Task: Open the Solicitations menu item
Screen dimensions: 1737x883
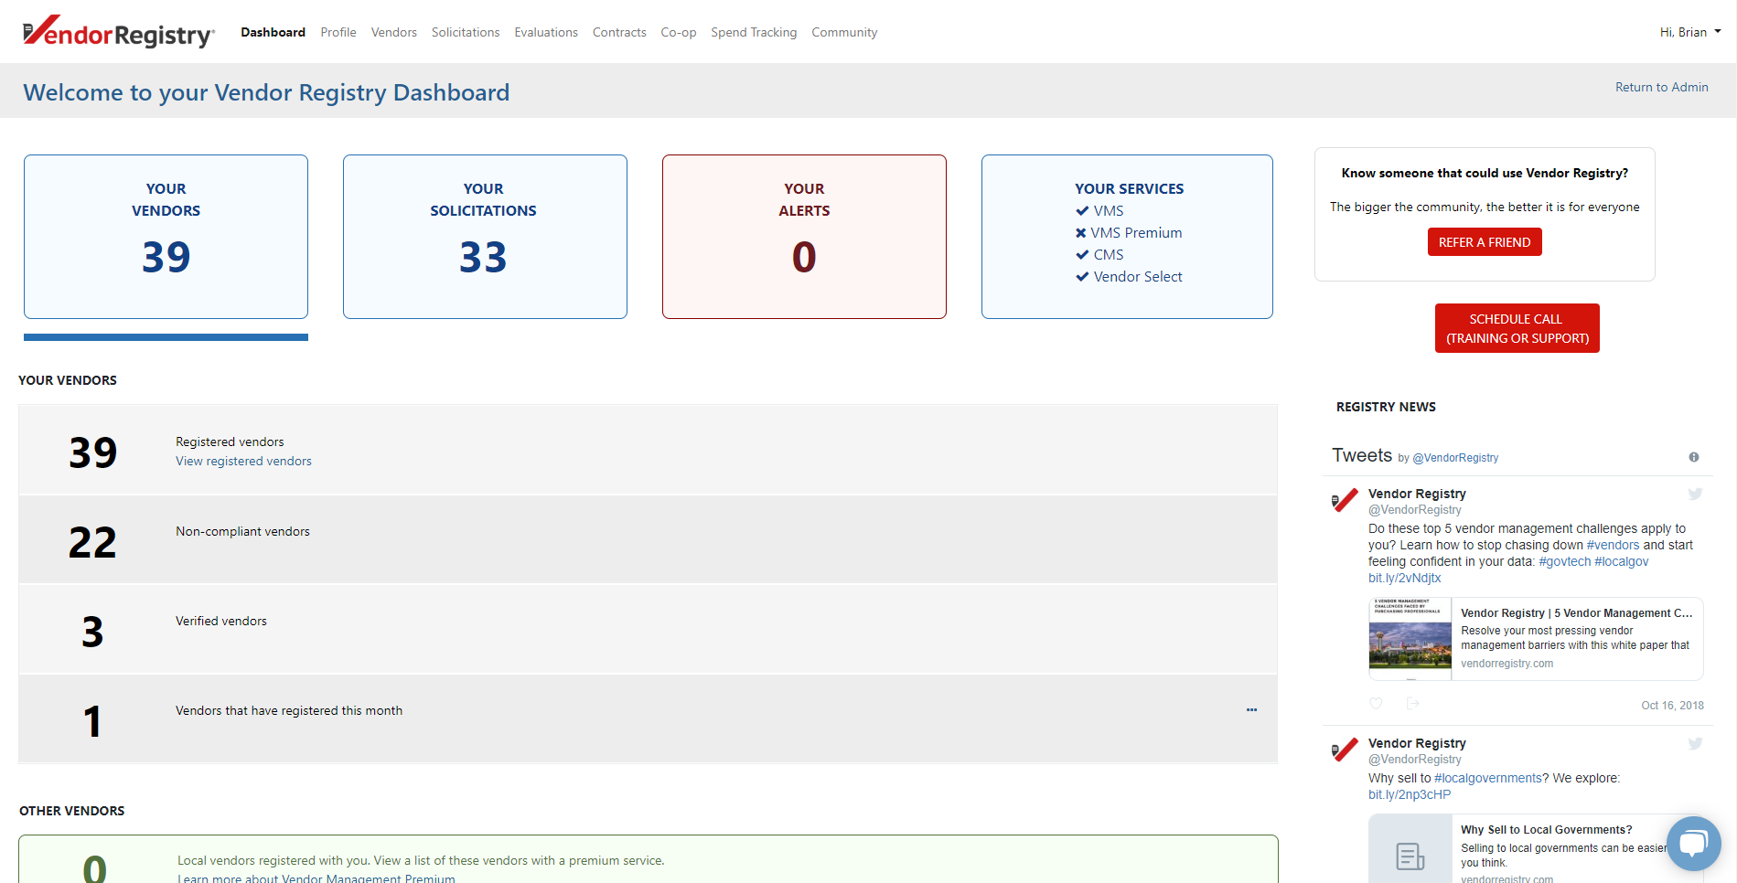Action: pos(466,32)
